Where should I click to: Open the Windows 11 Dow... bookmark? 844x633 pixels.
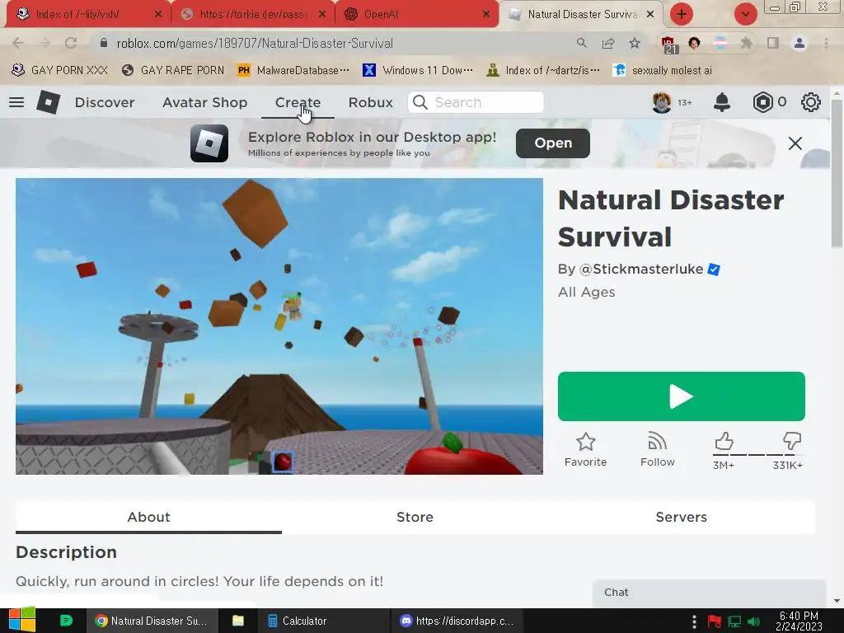(x=418, y=71)
